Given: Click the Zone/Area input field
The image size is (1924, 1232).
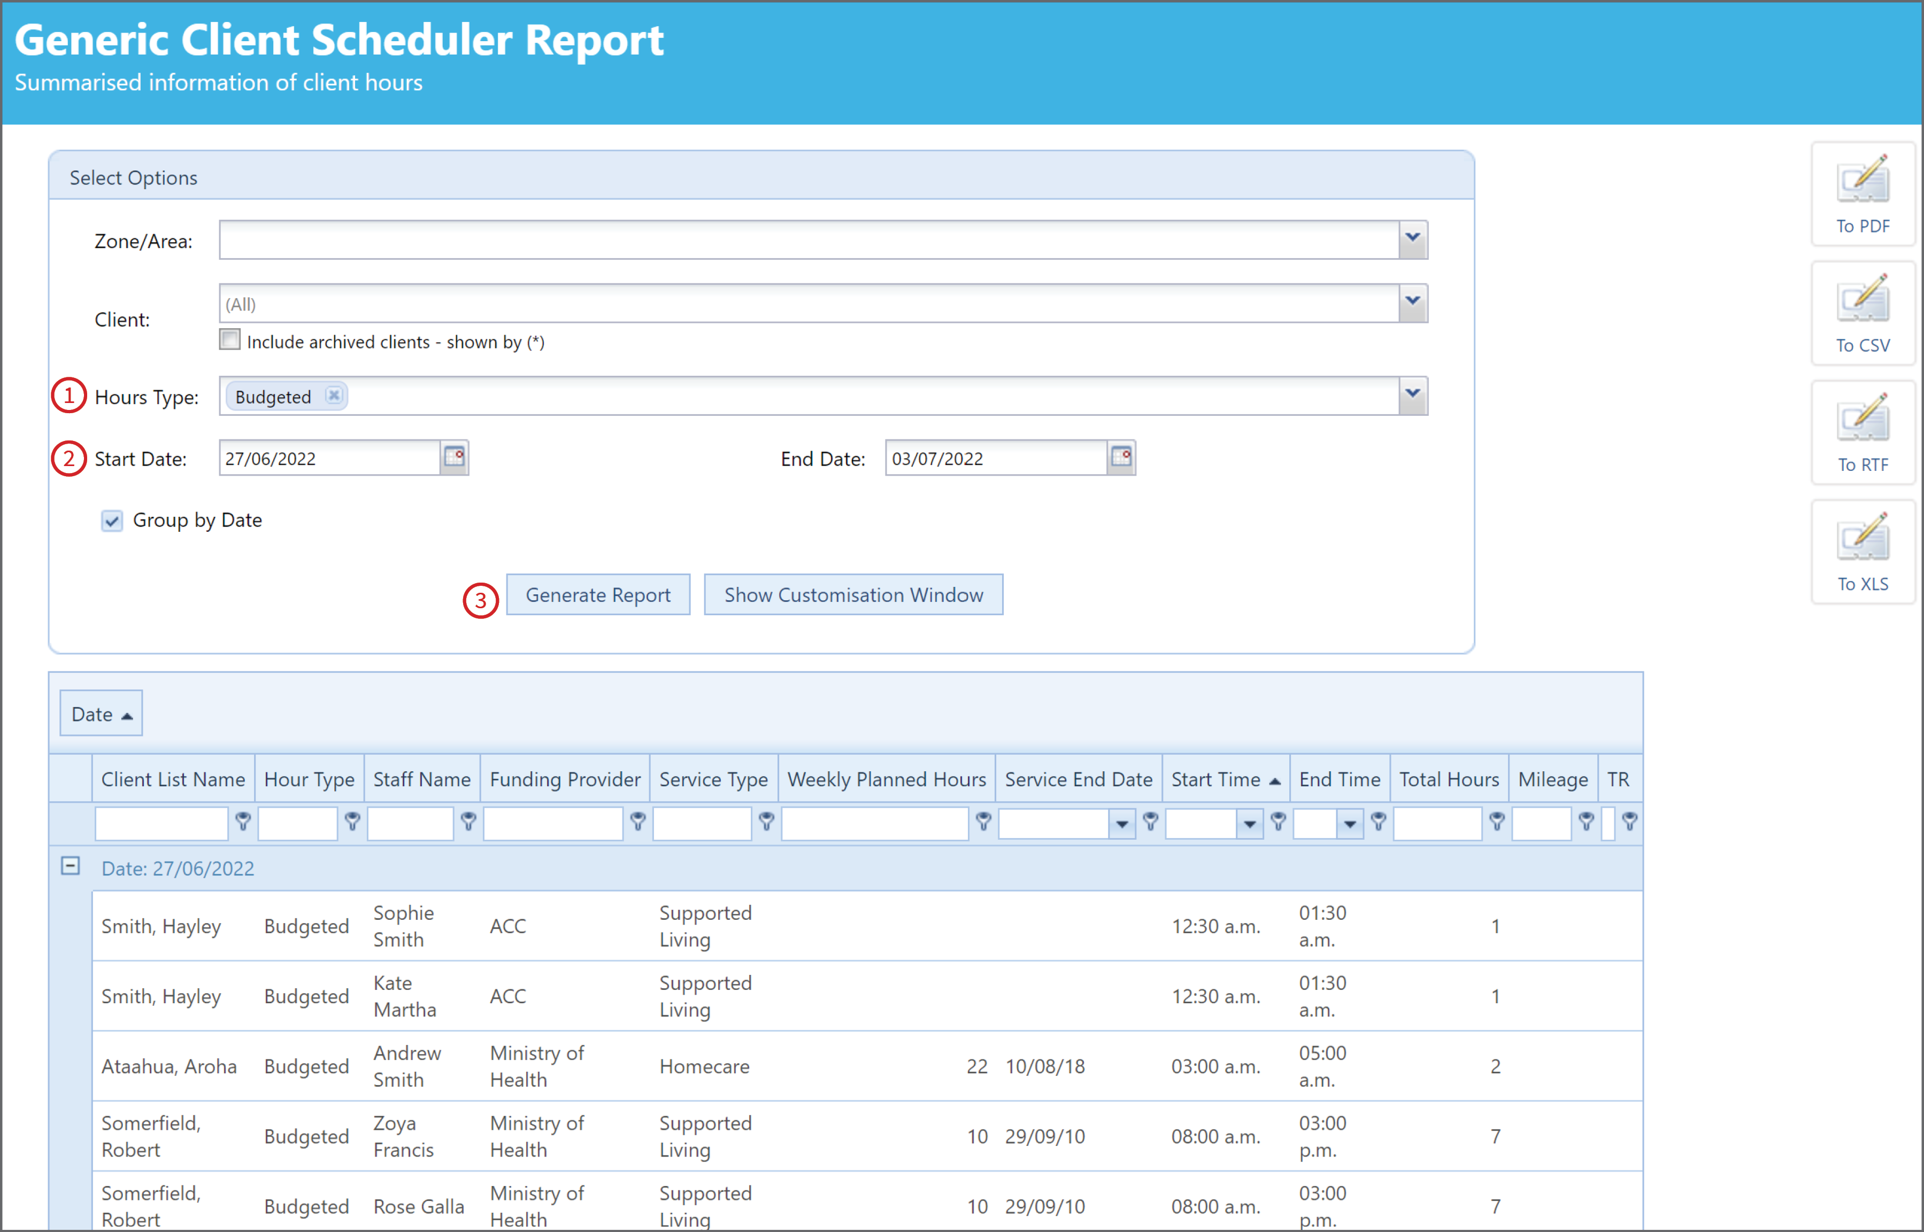Looking at the screenshot, I should coord(809,239).
